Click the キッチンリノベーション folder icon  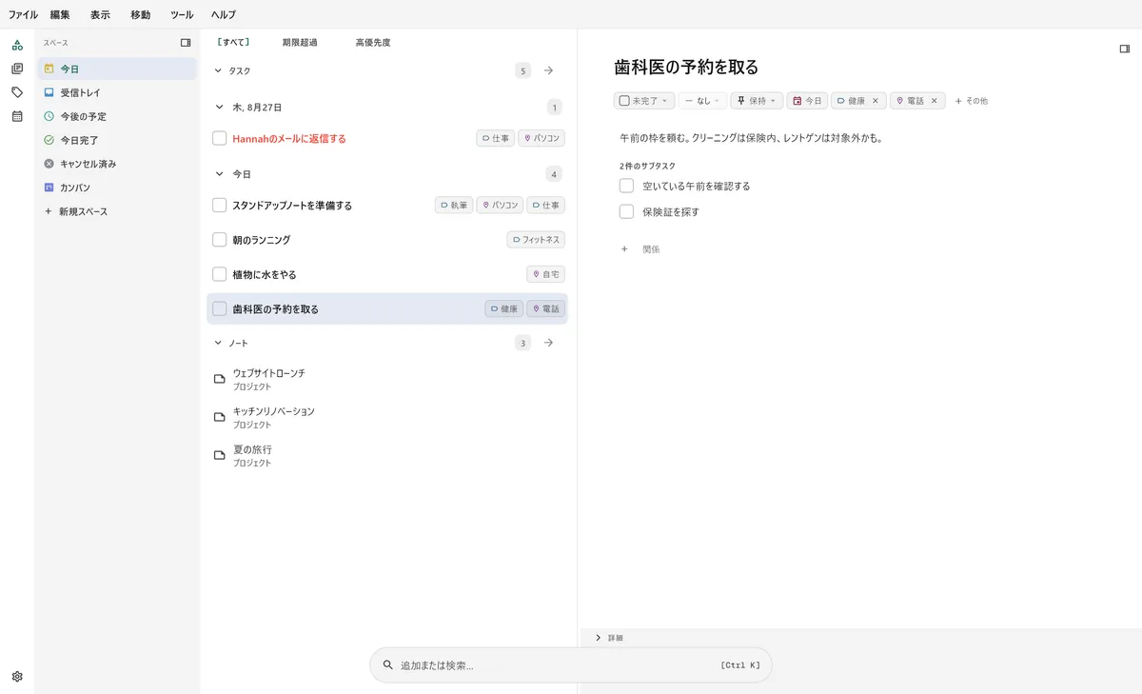point(219,417)
